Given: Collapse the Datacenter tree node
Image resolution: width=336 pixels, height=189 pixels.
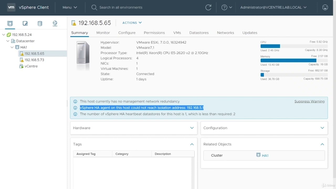Looking at the screenshot, I should (x=8, y=41).
